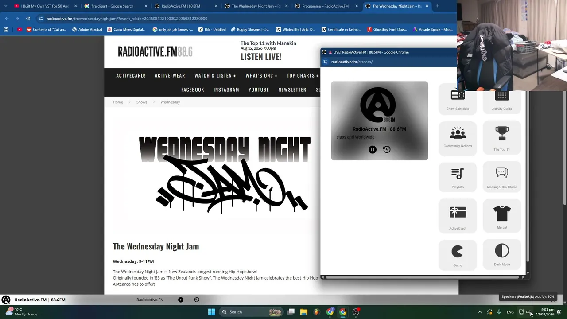567x319 pixels.
Task: Switch to 'RadioActive.FM | 88.6FM' tab
Action: (186, 6)
